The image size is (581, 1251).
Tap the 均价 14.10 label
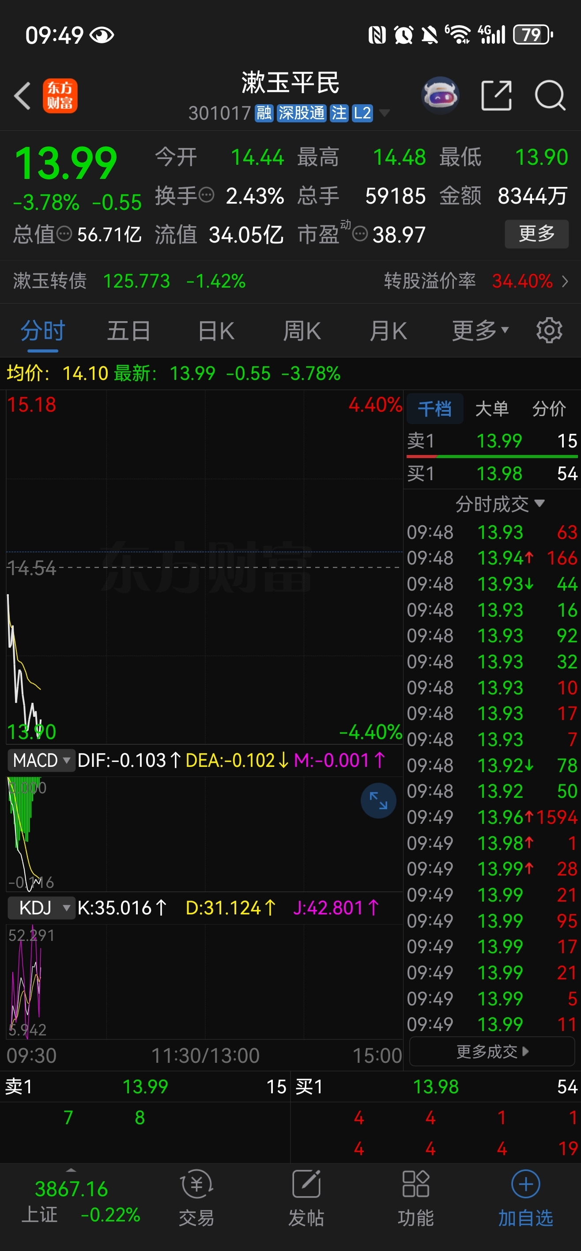click(57, 373)
